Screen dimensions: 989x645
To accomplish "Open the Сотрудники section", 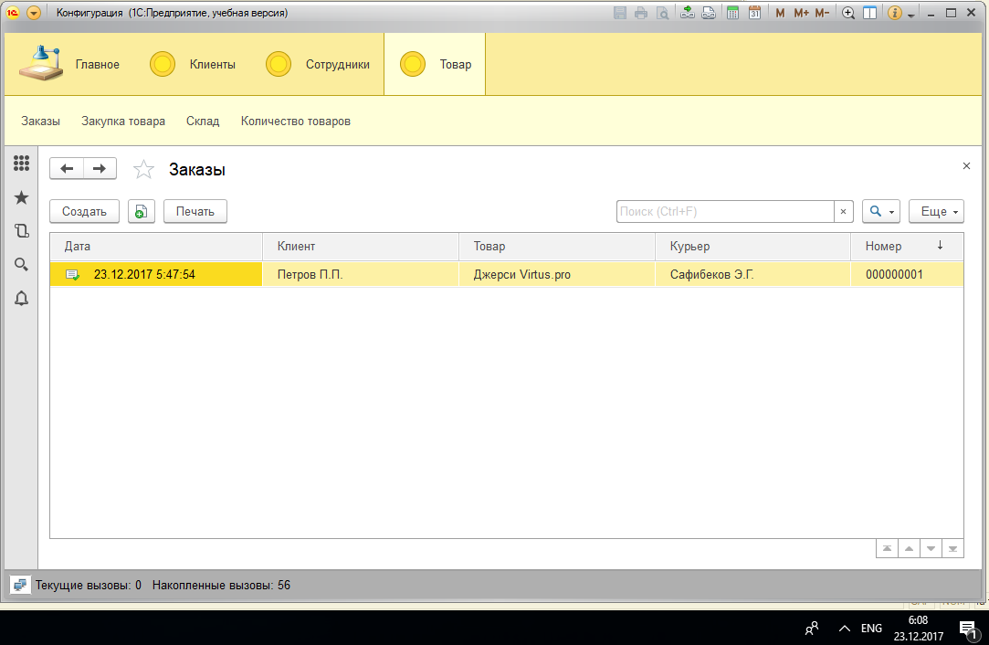I will [318, 64].
